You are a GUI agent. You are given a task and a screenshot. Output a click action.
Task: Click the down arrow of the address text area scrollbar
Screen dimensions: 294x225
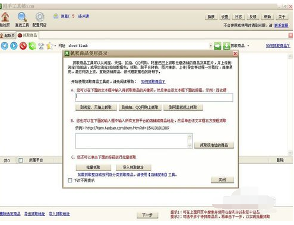pyautogui.click(x=189, y=146)
